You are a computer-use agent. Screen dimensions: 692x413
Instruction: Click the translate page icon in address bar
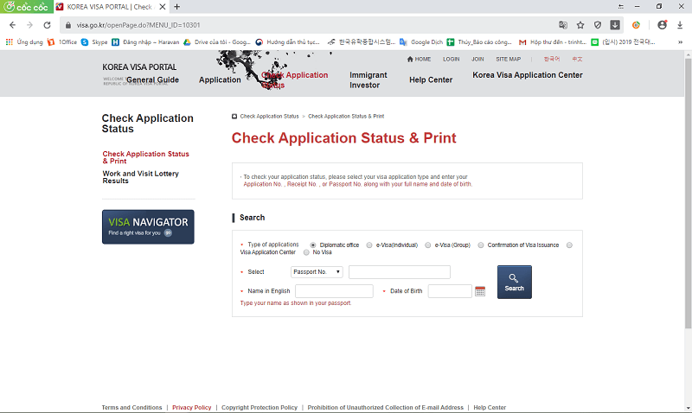[x=563, y=25]
